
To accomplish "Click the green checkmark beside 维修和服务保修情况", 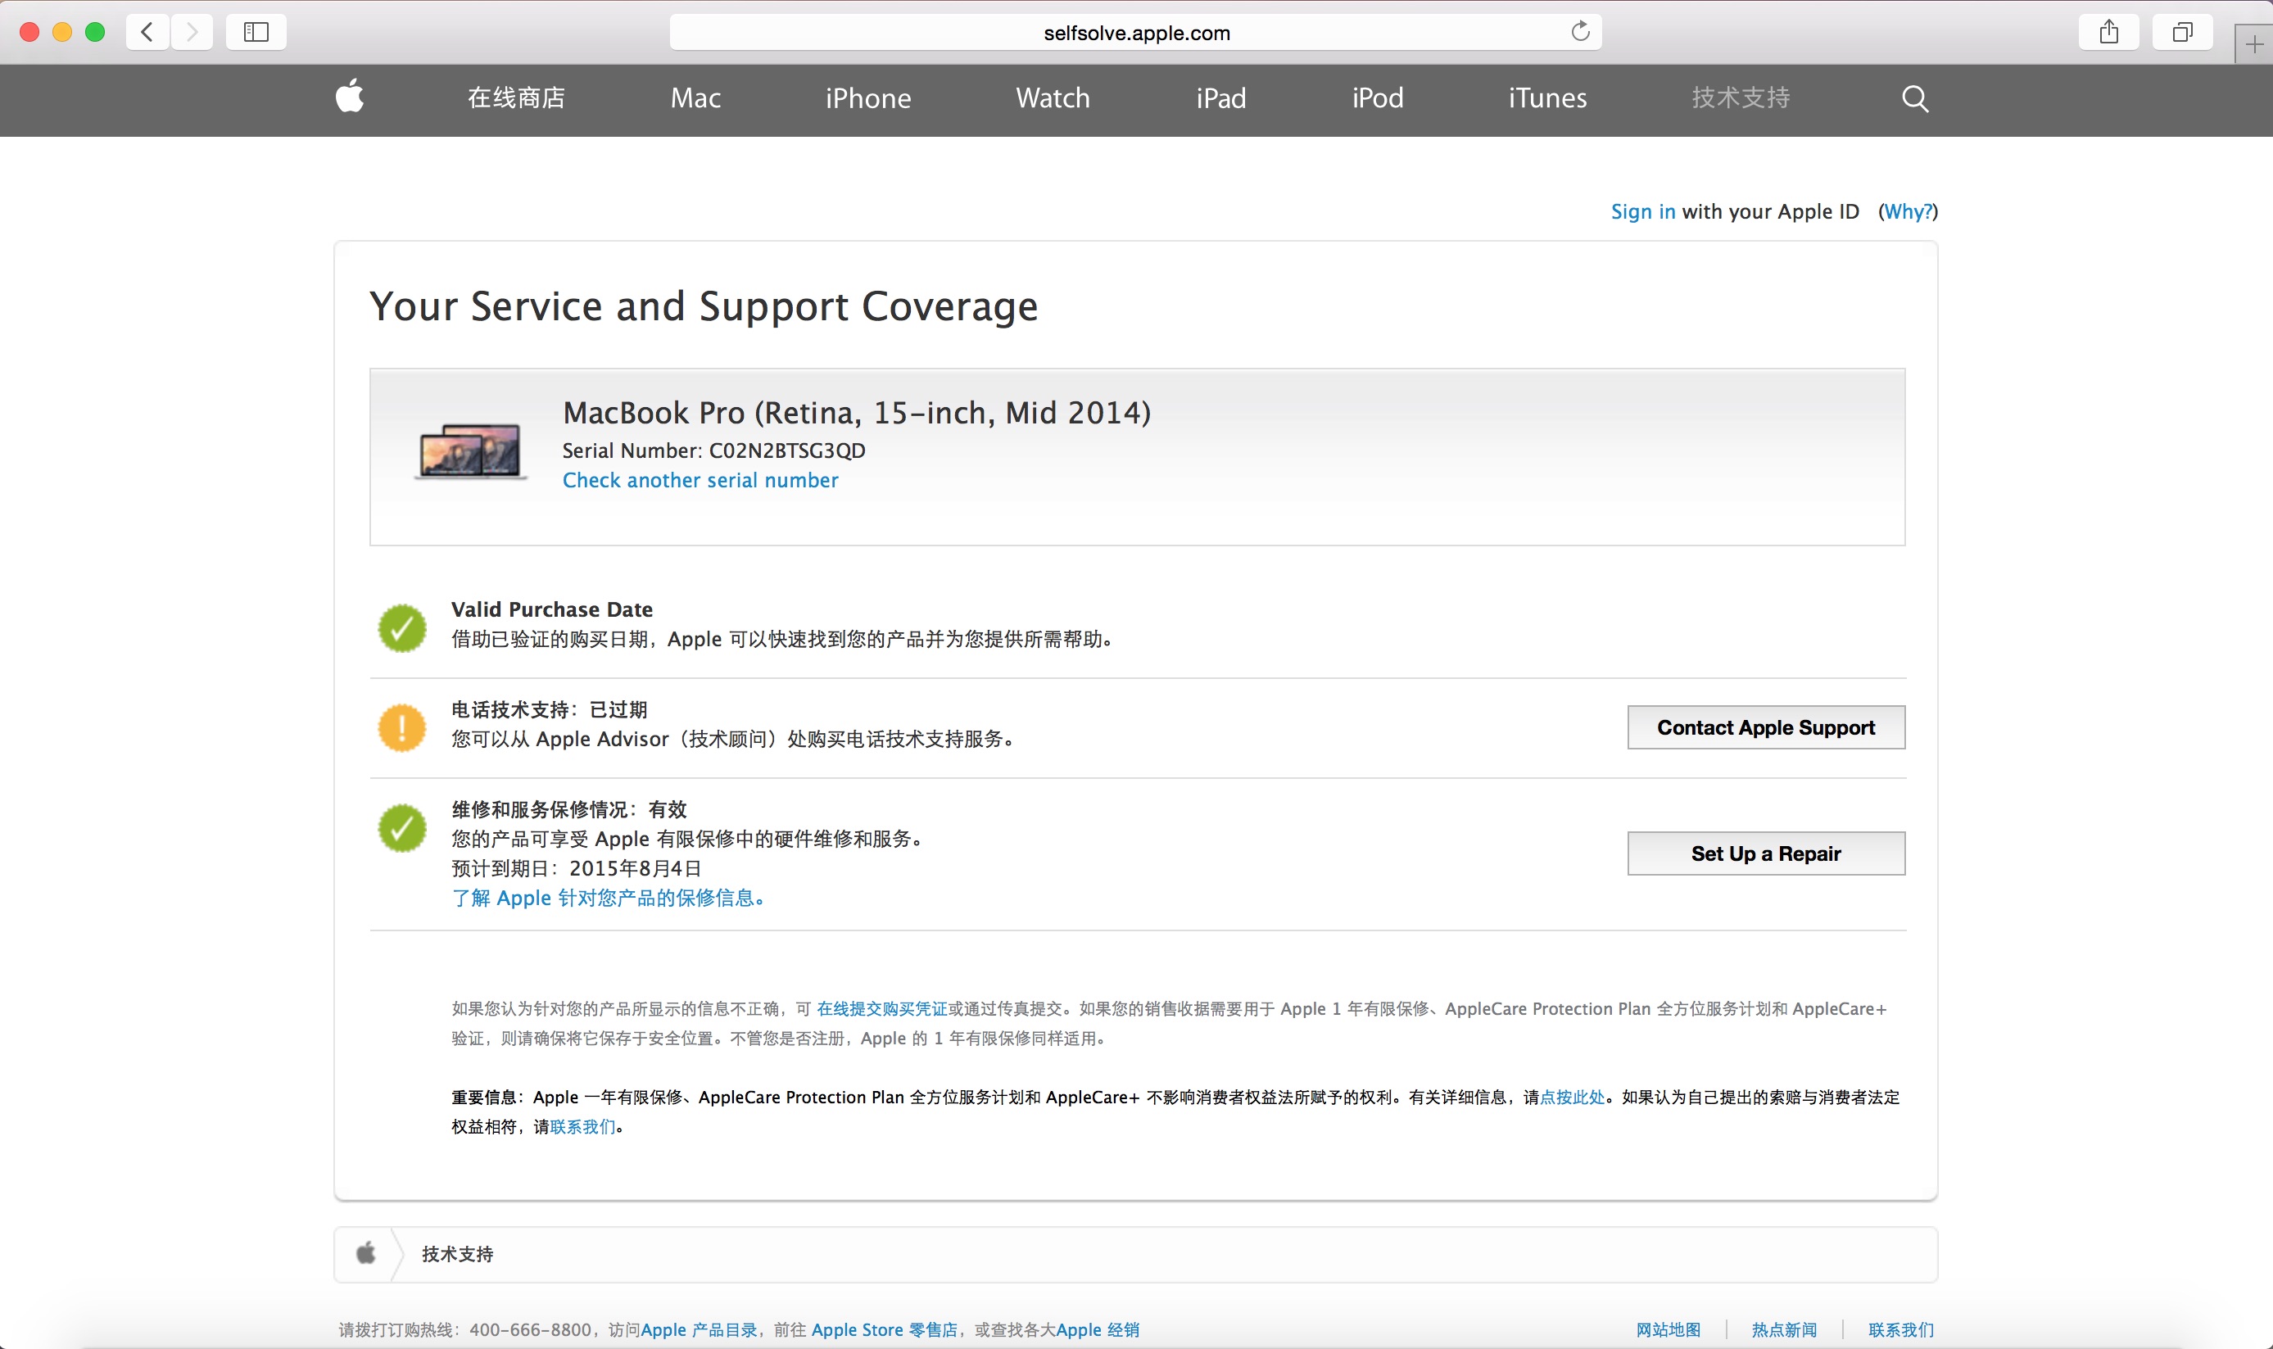I will (x=401, y=827).
